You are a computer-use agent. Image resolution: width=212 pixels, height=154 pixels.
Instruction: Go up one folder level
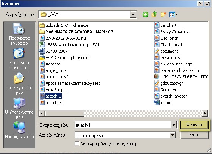[154, 14]
